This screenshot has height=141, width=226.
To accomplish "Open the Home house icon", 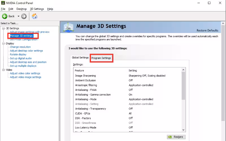I will tap(34, 16).
